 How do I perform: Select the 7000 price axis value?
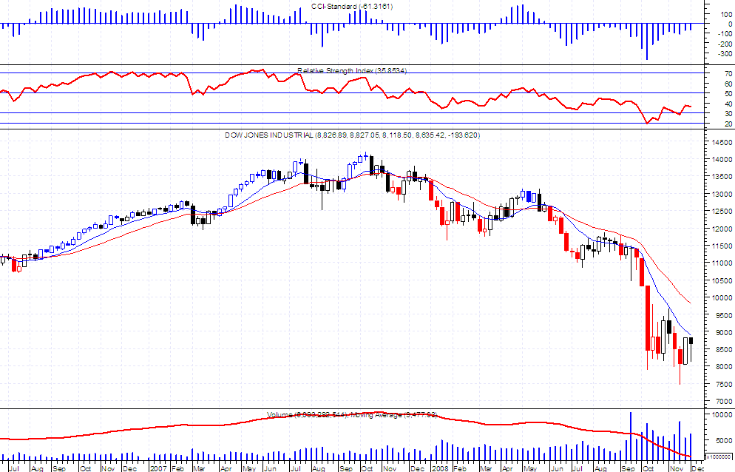(x=725, y=402)
